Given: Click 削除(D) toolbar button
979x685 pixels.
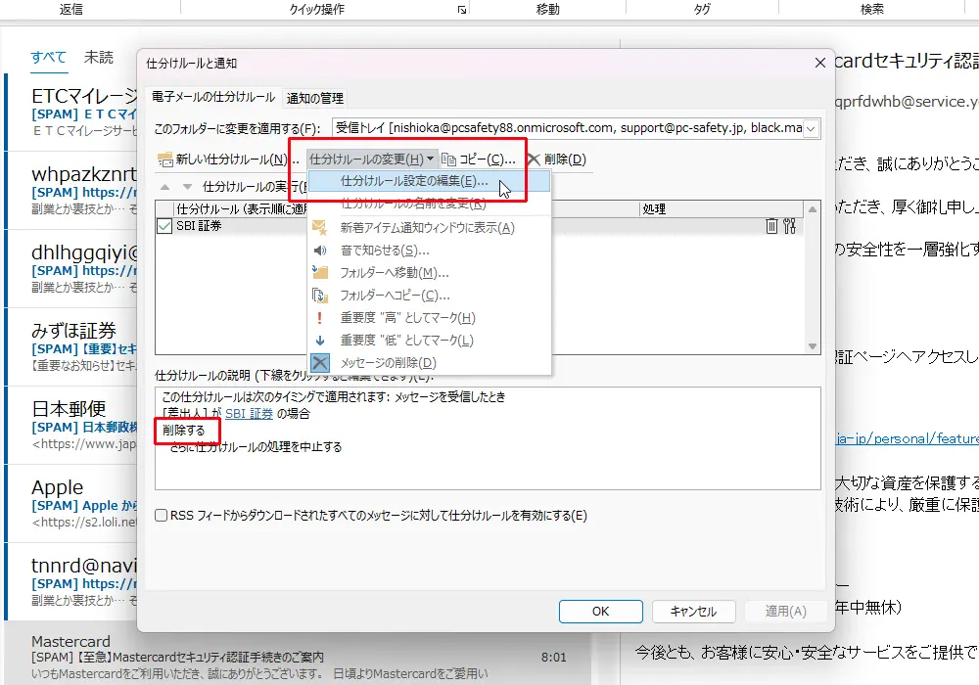Looking at the screenshot, I should (556, 160).
